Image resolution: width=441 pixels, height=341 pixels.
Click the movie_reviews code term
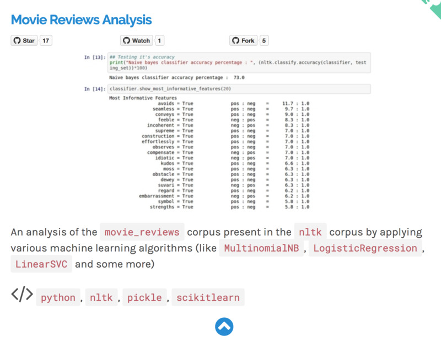pos(142,232)
